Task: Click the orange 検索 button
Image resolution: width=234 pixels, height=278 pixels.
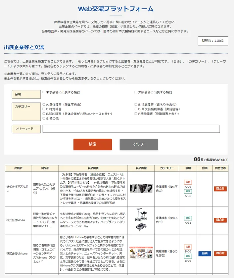Action: [x=93, y=144]
